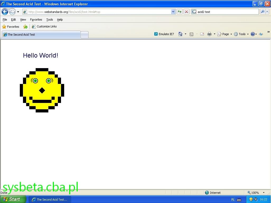Click the IE page icon in address bar
271x203 pixels.
point(25,12)
